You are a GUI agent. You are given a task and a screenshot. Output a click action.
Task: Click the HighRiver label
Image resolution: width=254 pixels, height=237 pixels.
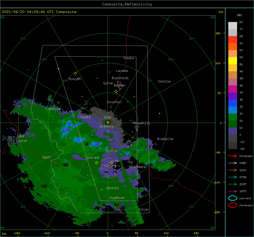tap(117, 198)
